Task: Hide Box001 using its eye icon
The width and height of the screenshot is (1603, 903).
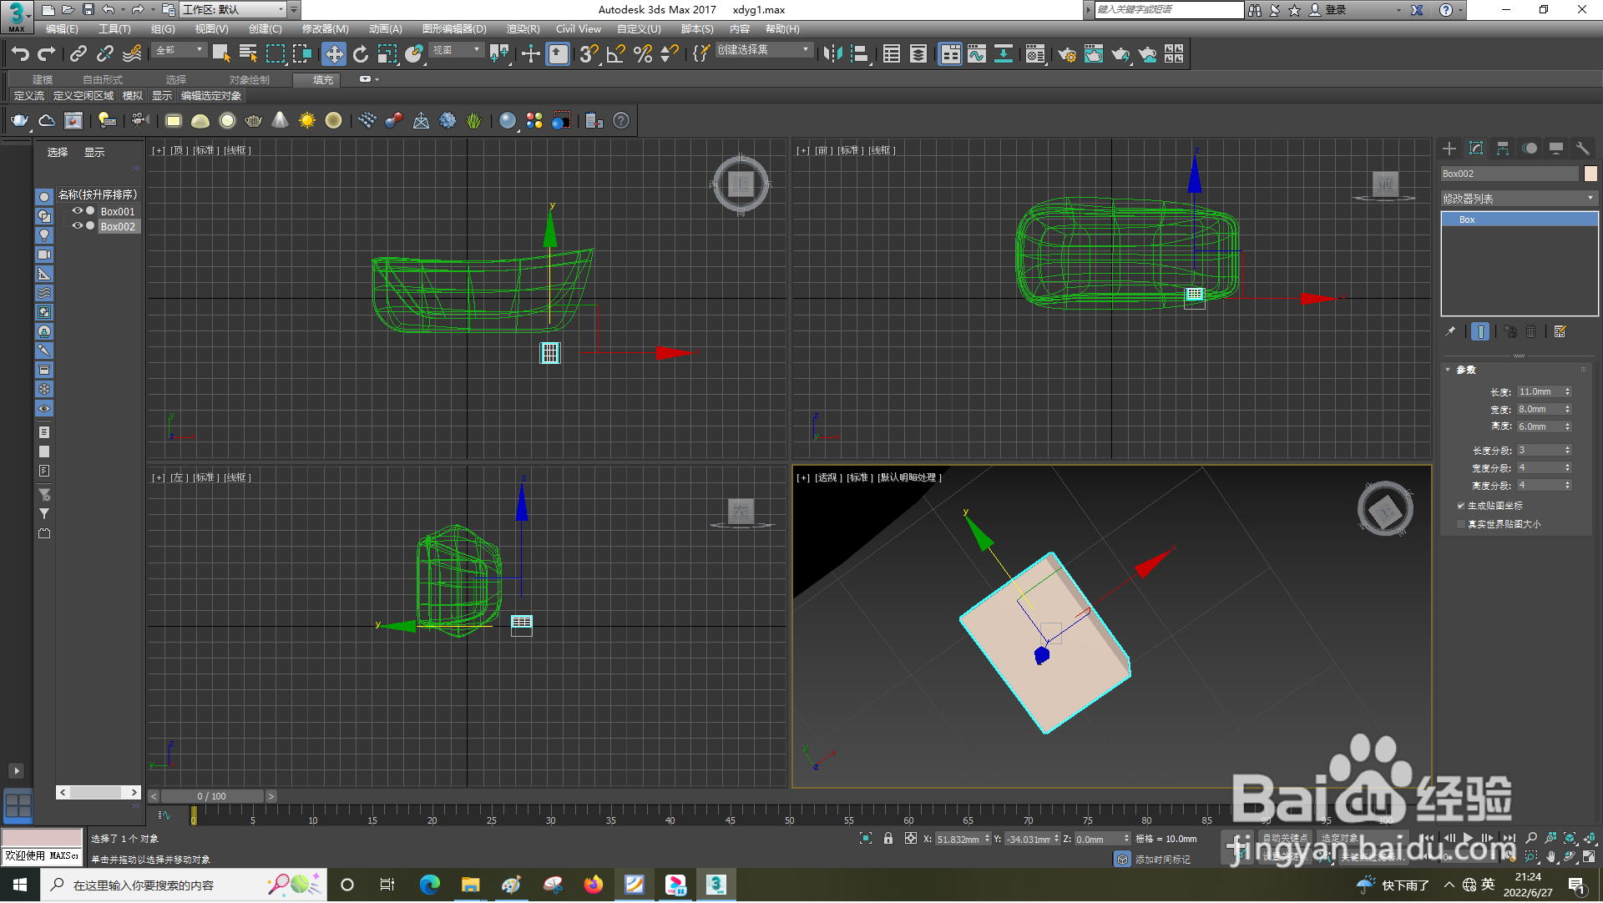Action: pos(77,211)
